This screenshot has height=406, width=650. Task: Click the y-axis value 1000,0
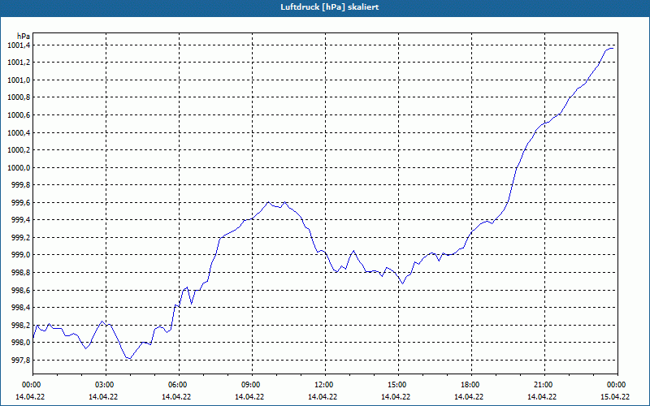pyautogui.click(x=19, y=168)
